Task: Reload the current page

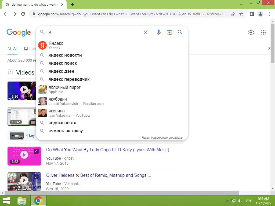Action: tap(23, 14)
